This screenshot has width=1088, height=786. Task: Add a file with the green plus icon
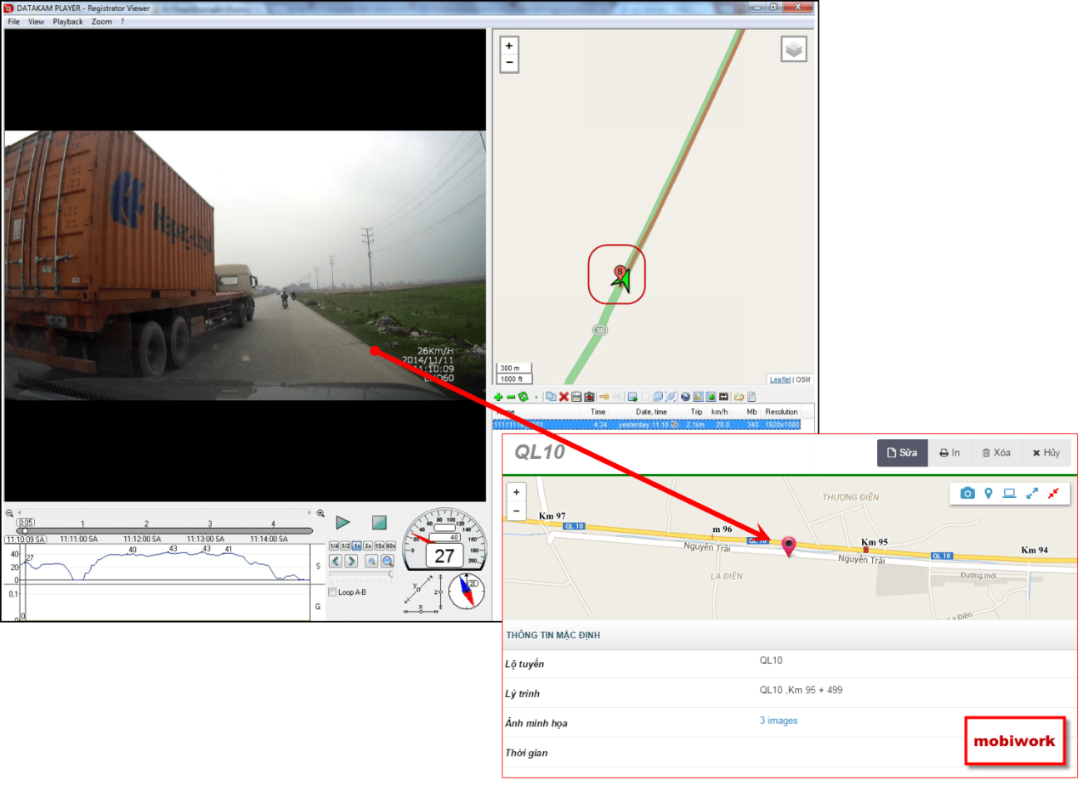tap(498, 397)
